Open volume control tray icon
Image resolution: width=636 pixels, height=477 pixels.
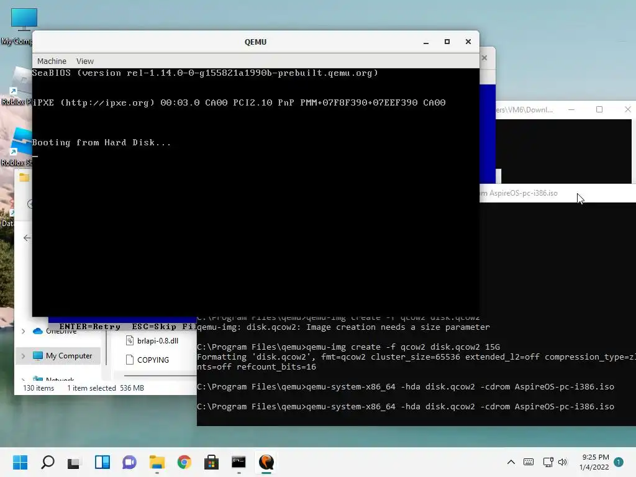pyautogui.click(x=563, y=462)
